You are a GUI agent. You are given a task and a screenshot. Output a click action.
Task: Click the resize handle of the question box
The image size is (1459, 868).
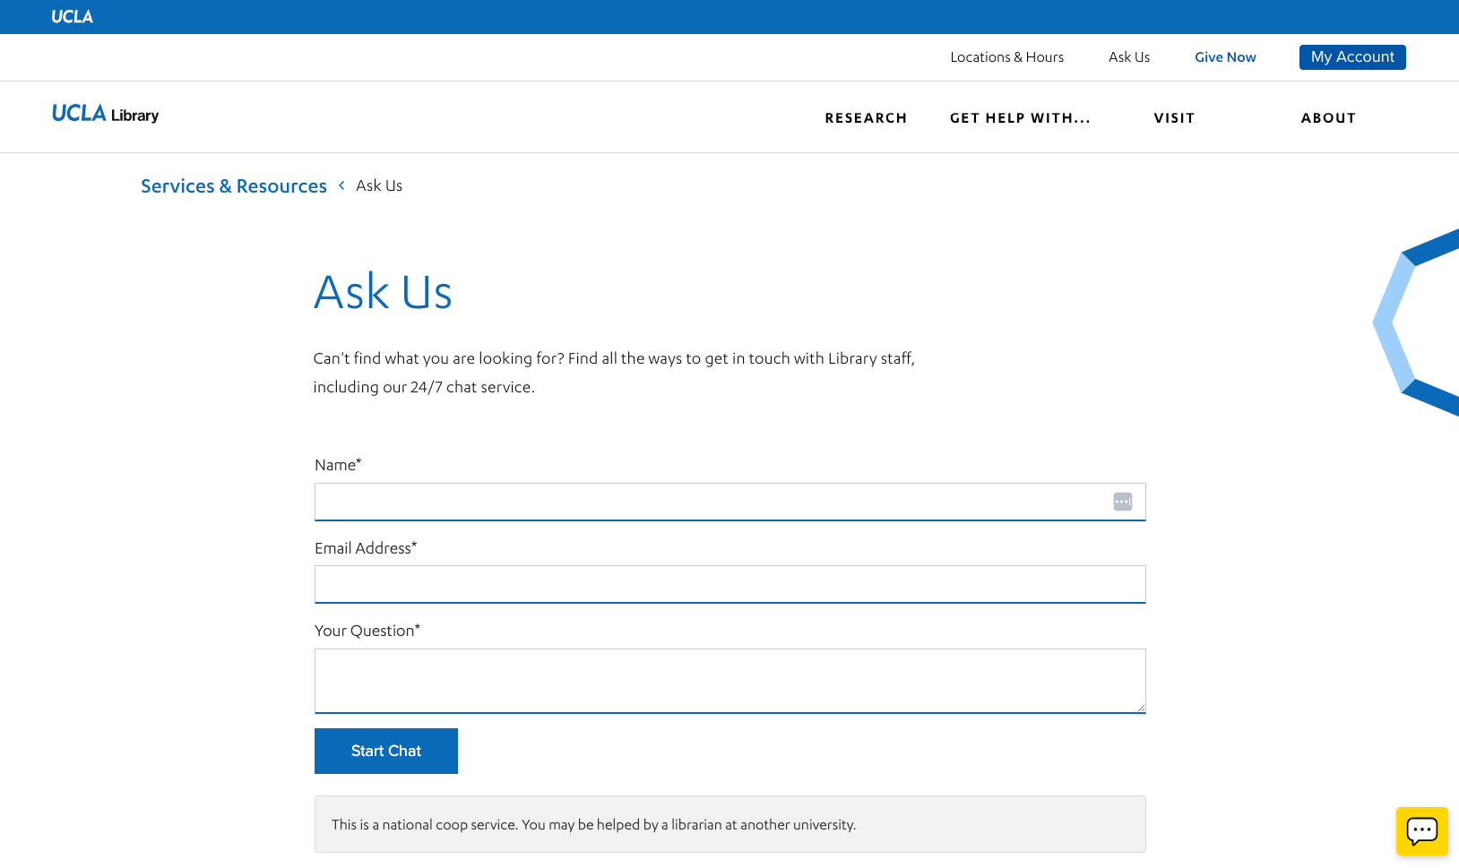tap(1140, 707)
